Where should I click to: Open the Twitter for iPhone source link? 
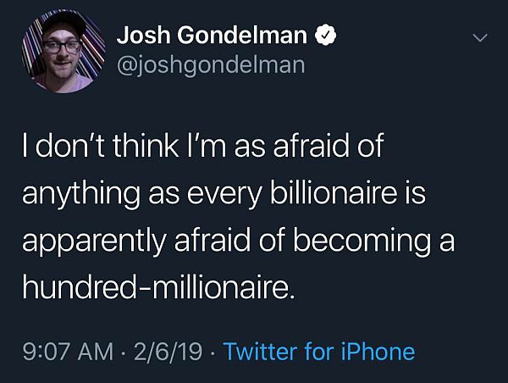319,351
